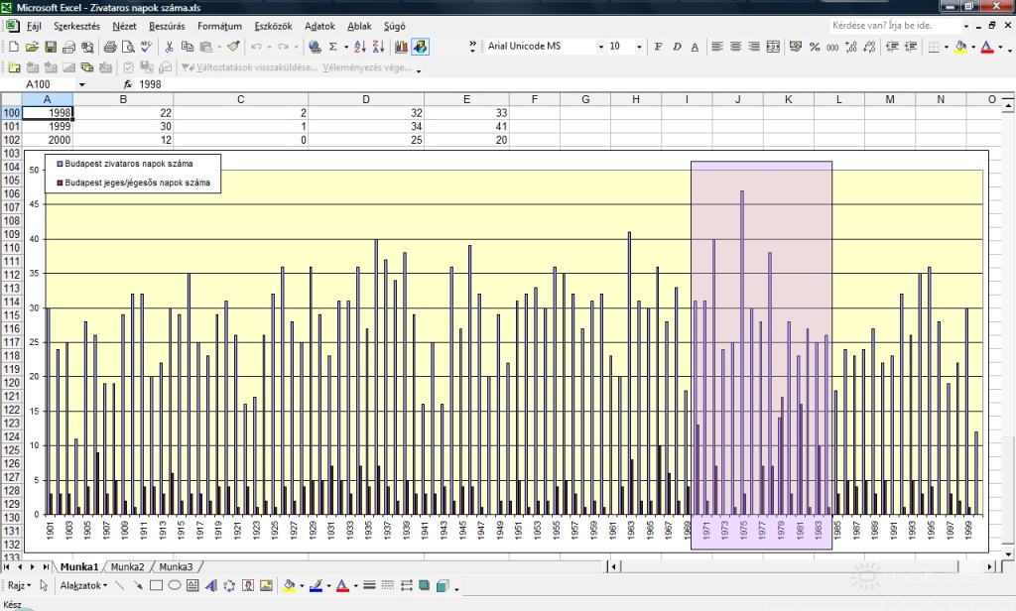Open the Beszúrás menu
Screen dimensions: 1016x611
[x=167, y=26]
